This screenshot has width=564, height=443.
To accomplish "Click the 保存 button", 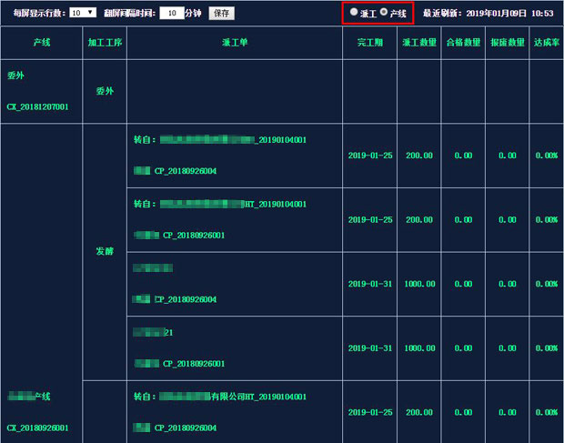I will point(222,14).
